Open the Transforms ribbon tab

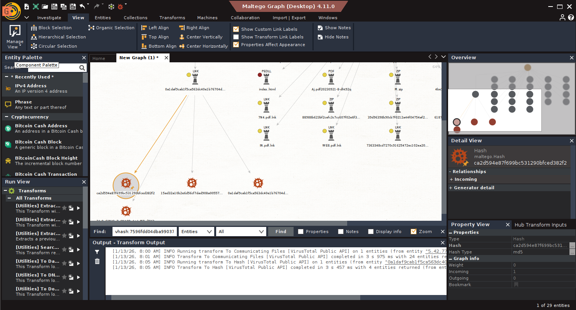click(x=172, y=18)
